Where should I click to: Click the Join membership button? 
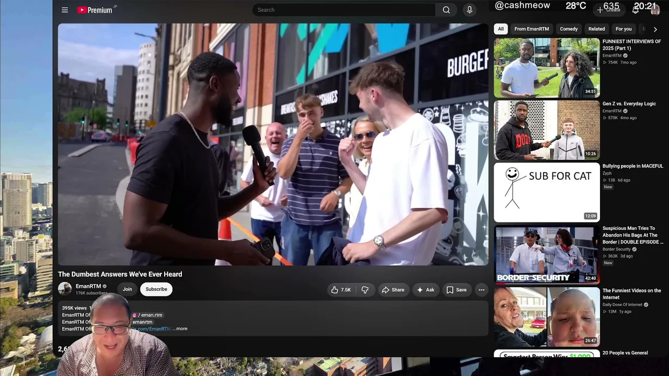(128, 289)
